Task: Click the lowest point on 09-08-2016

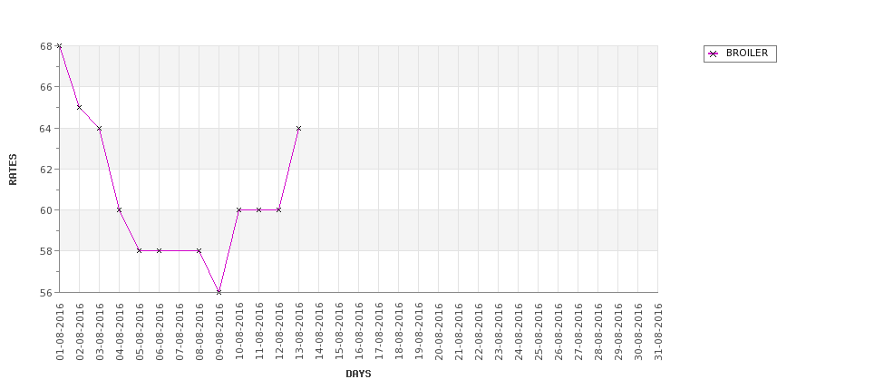Action: point(219,291)
